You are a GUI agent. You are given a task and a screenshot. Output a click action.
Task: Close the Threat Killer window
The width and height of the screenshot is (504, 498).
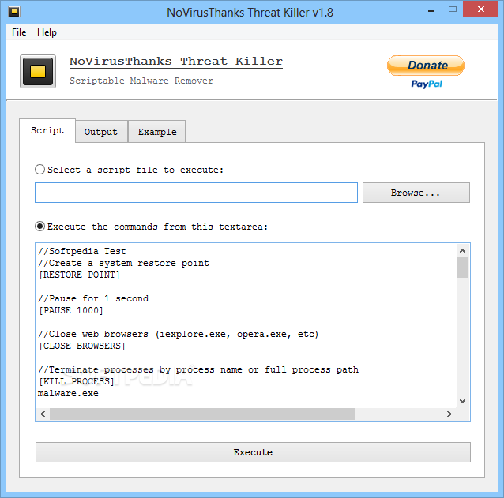point(480,9)
